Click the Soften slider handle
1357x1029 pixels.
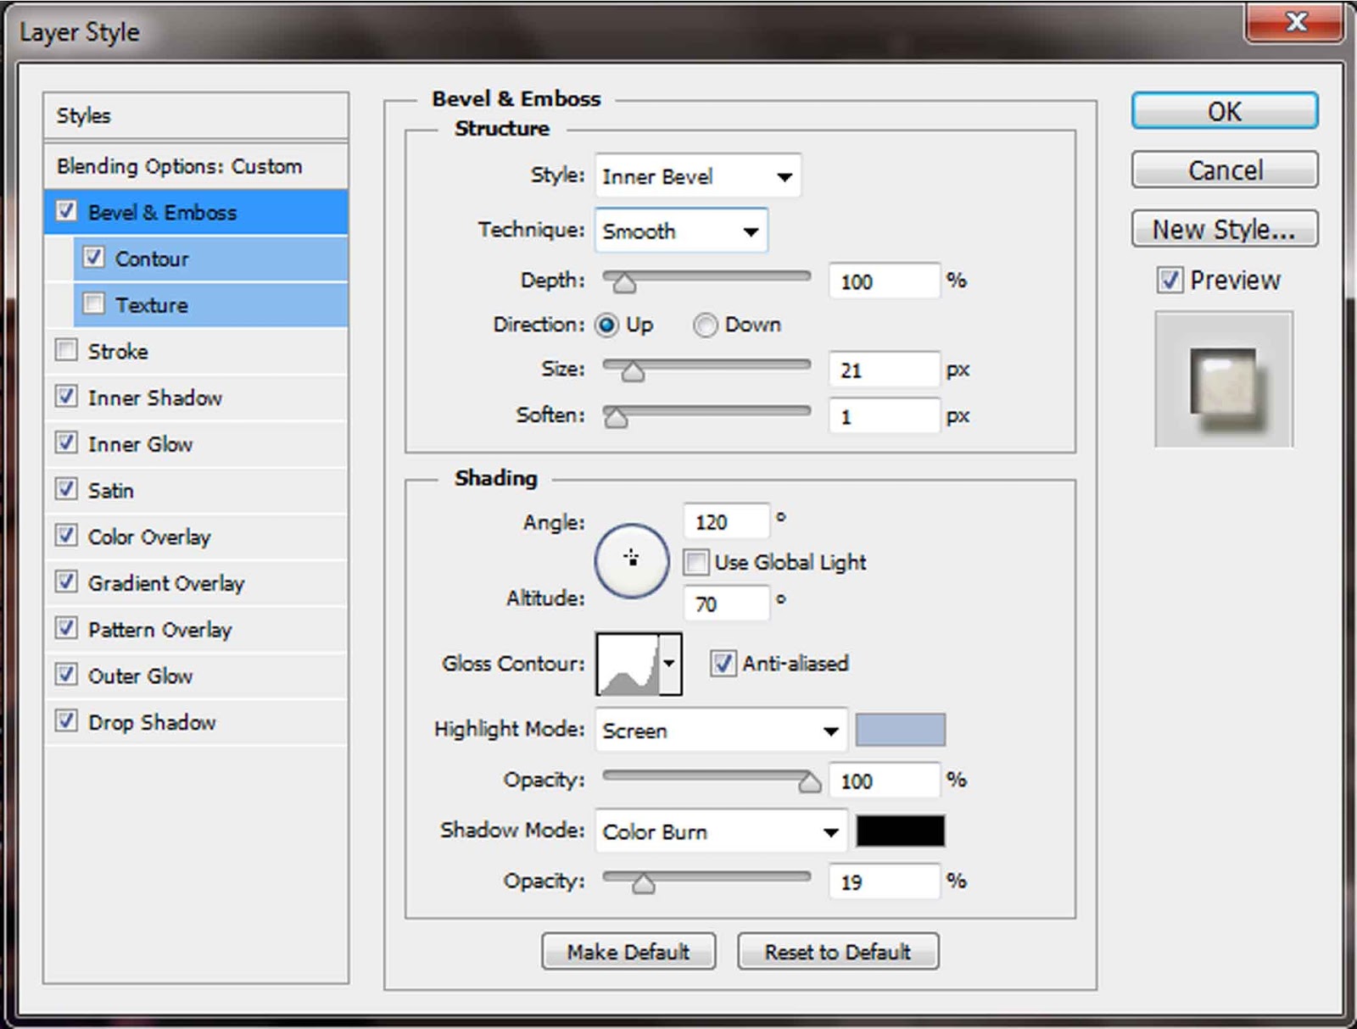[616, 418]
